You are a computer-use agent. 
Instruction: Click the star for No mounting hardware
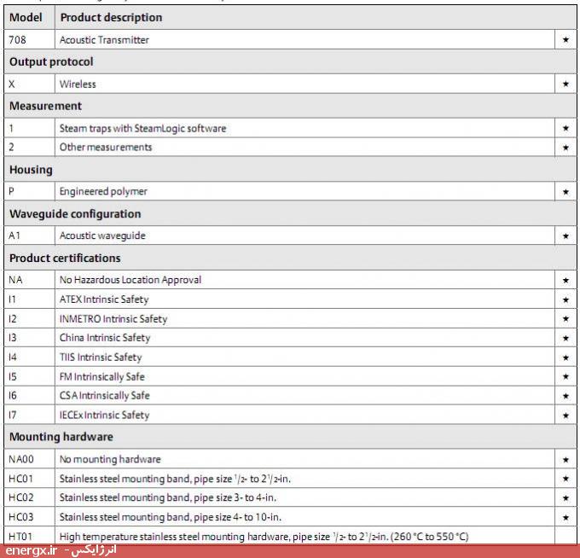[565, 460]
